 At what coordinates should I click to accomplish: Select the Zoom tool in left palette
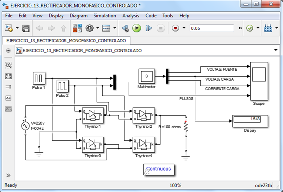[8, 65]
